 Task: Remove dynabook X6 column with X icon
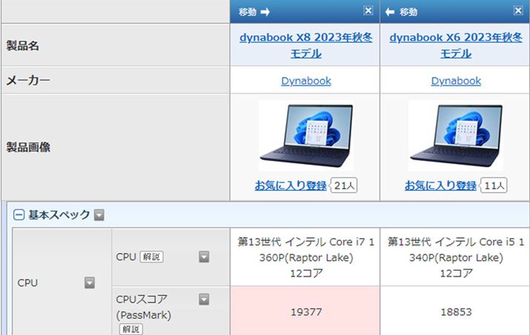[517, 11]
